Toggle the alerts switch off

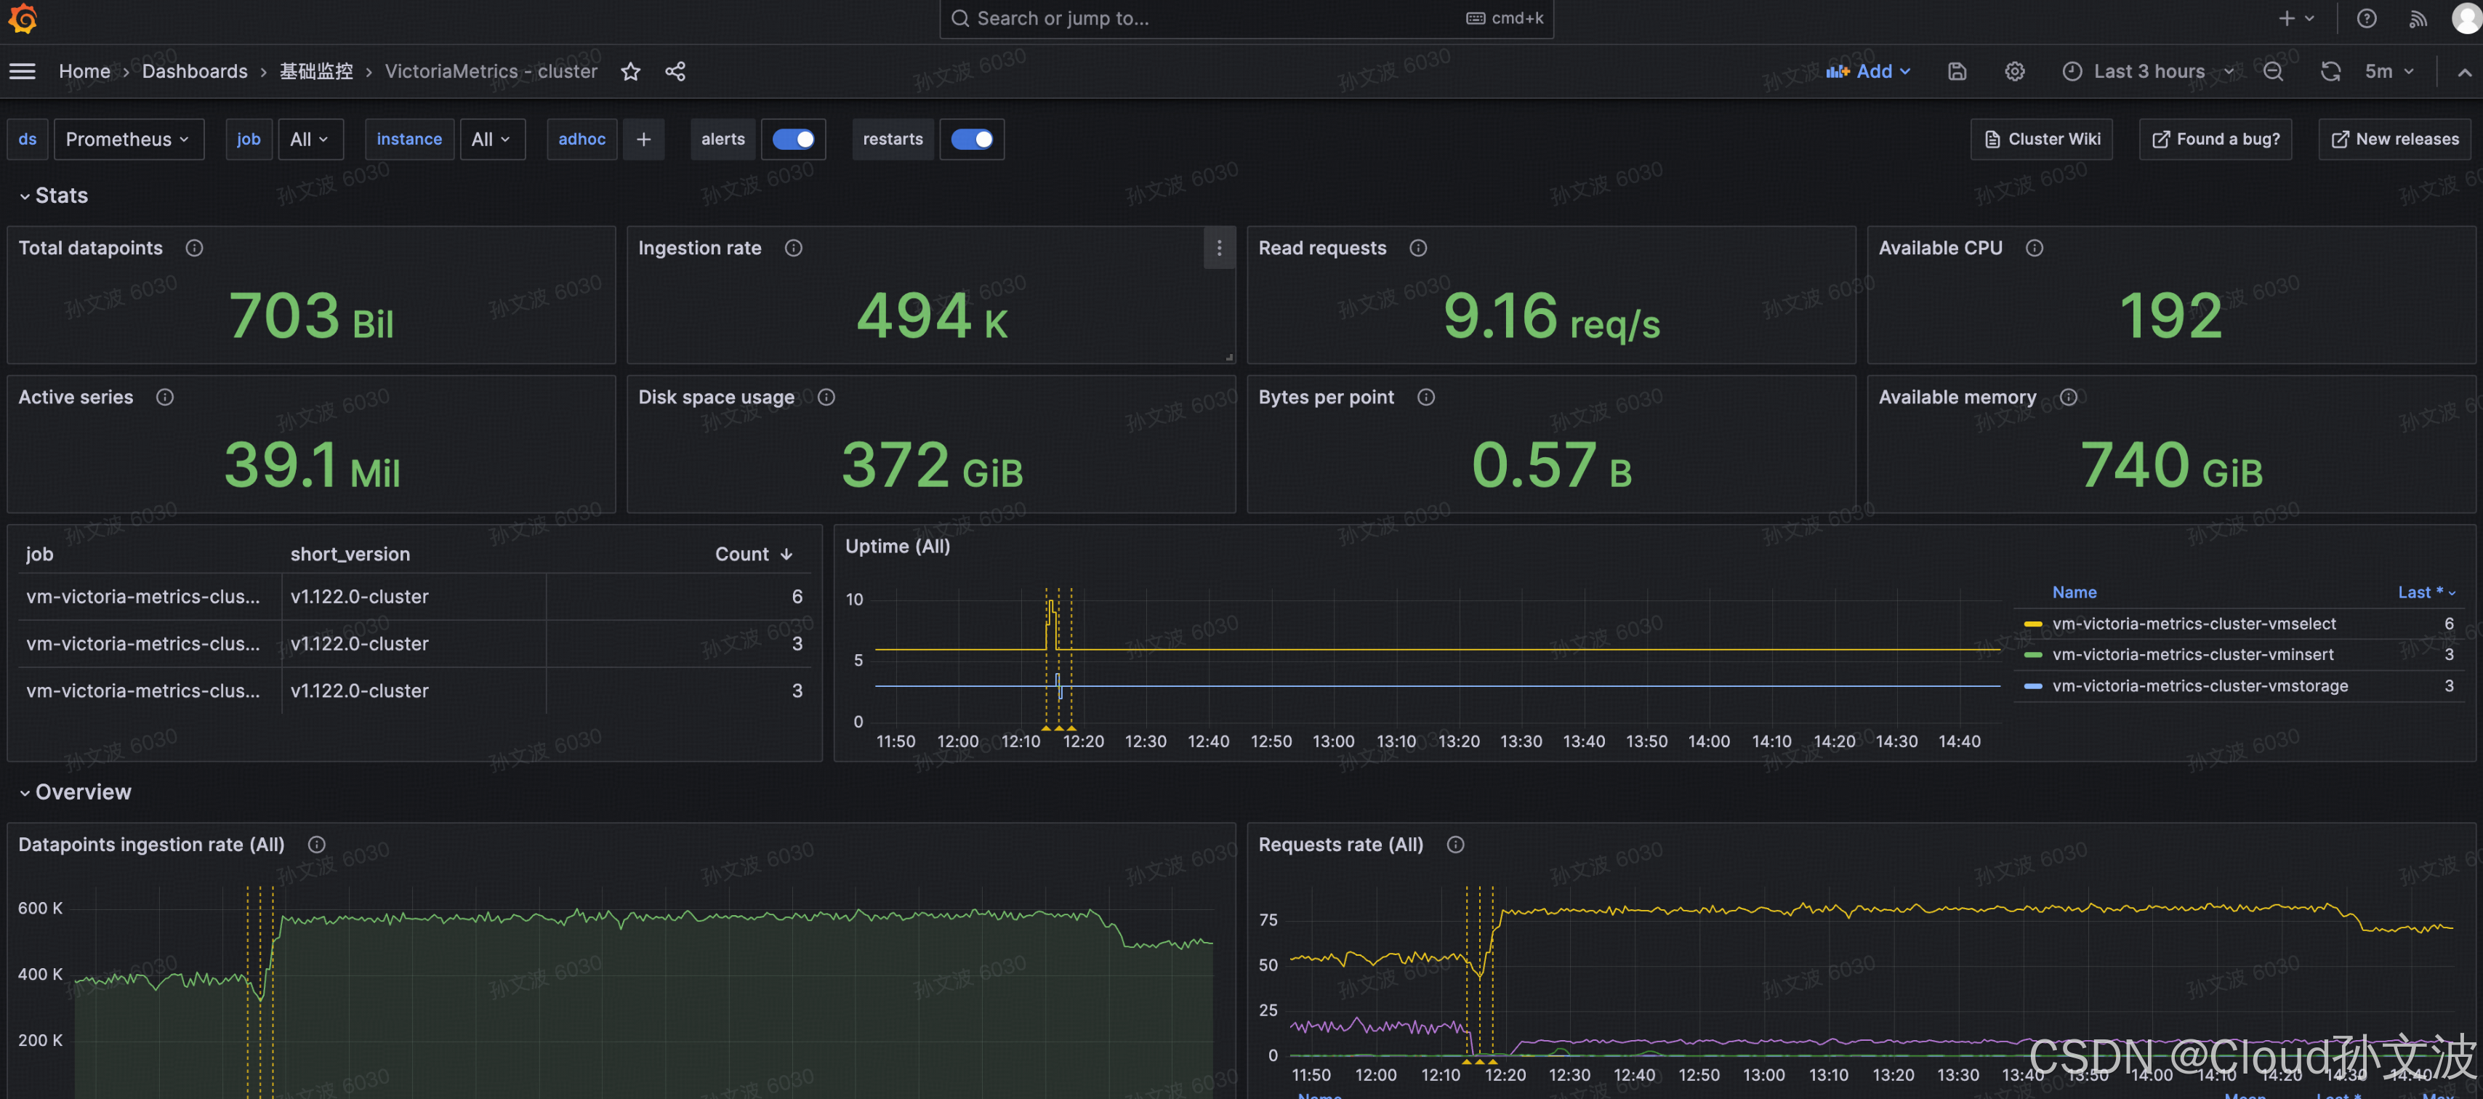click(x=792, y=140)
